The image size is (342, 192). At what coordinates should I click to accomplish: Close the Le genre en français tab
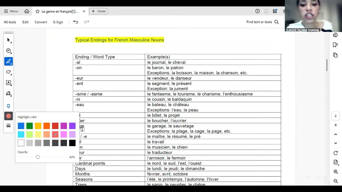(84, 11)
